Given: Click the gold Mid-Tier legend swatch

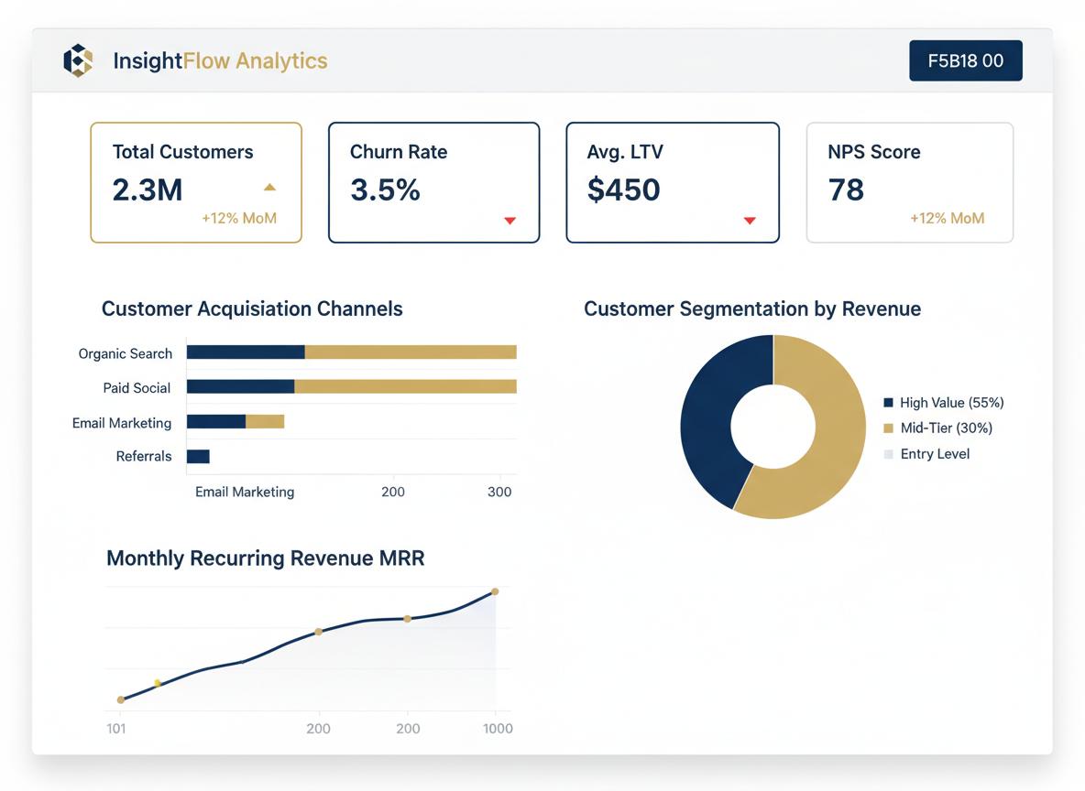Looking at the screenshot, I should click(889, 428).
